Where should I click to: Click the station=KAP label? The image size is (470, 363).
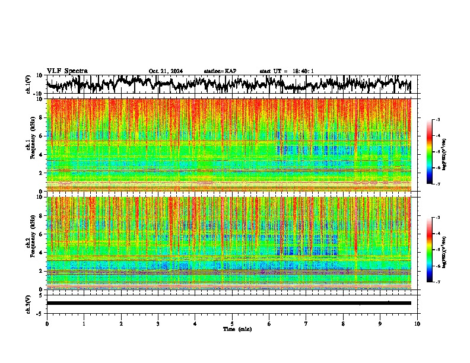point(220,71)
